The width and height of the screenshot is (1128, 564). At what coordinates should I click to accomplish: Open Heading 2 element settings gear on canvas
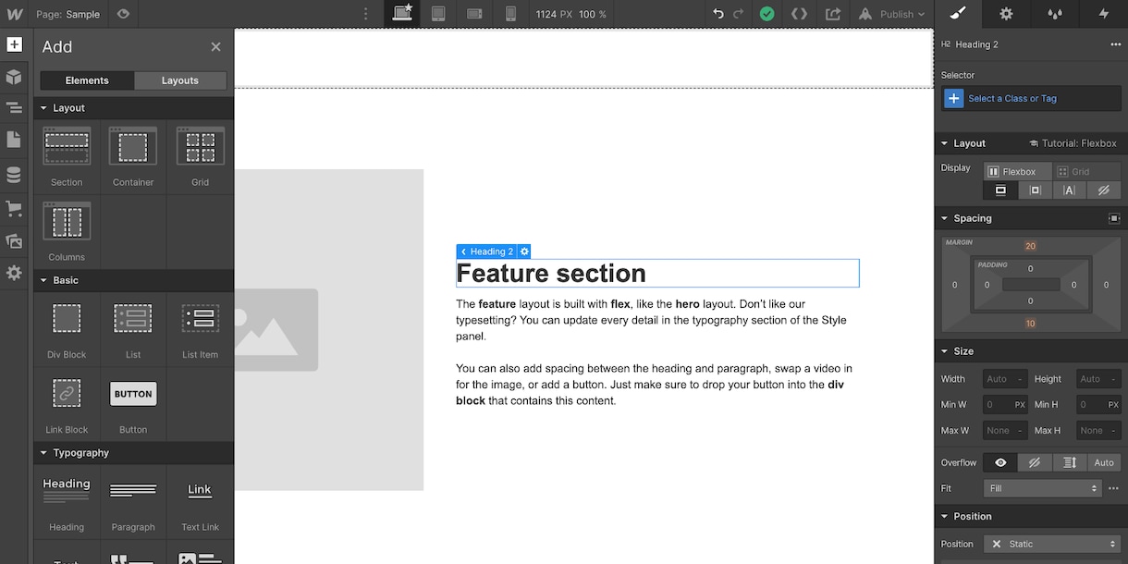pyautogui.click(x=524, y=251)
